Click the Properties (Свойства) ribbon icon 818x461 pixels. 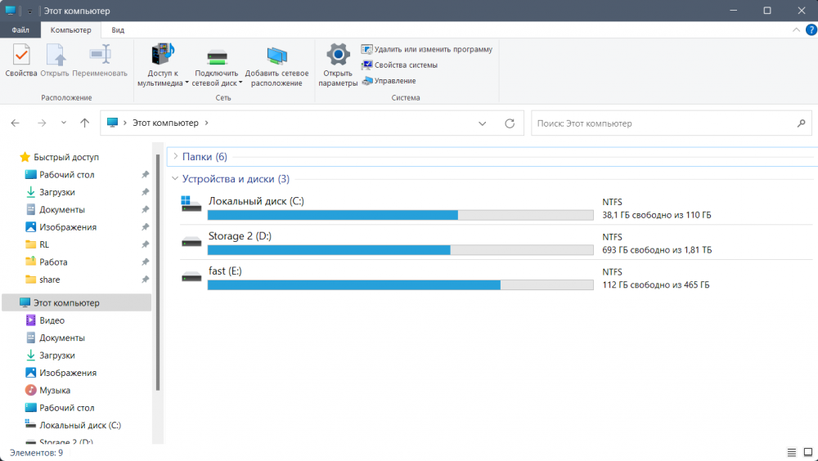[21, 60]
